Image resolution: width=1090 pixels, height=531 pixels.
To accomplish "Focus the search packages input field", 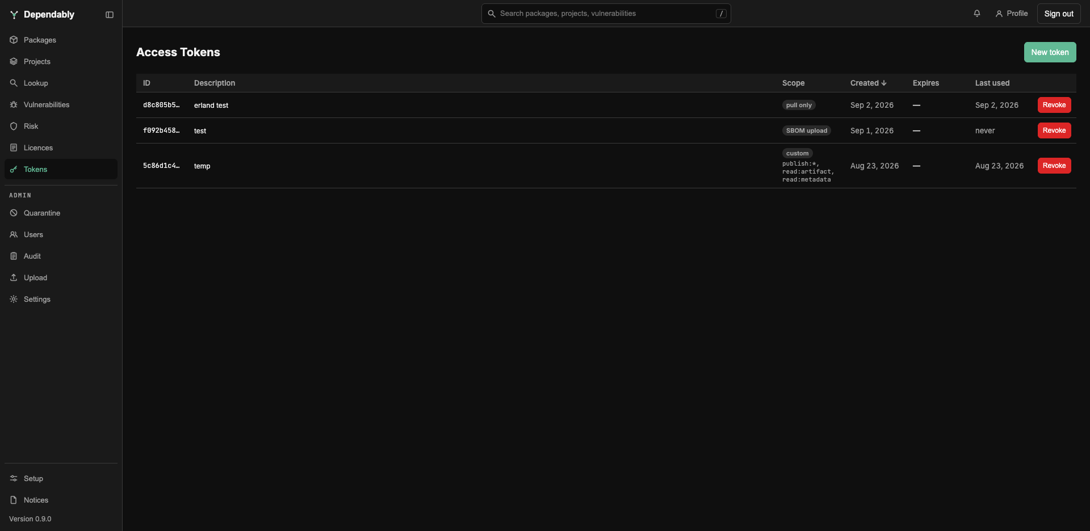I will (606, 14).
